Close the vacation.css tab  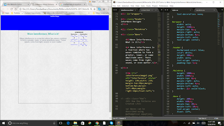(214, 10)
